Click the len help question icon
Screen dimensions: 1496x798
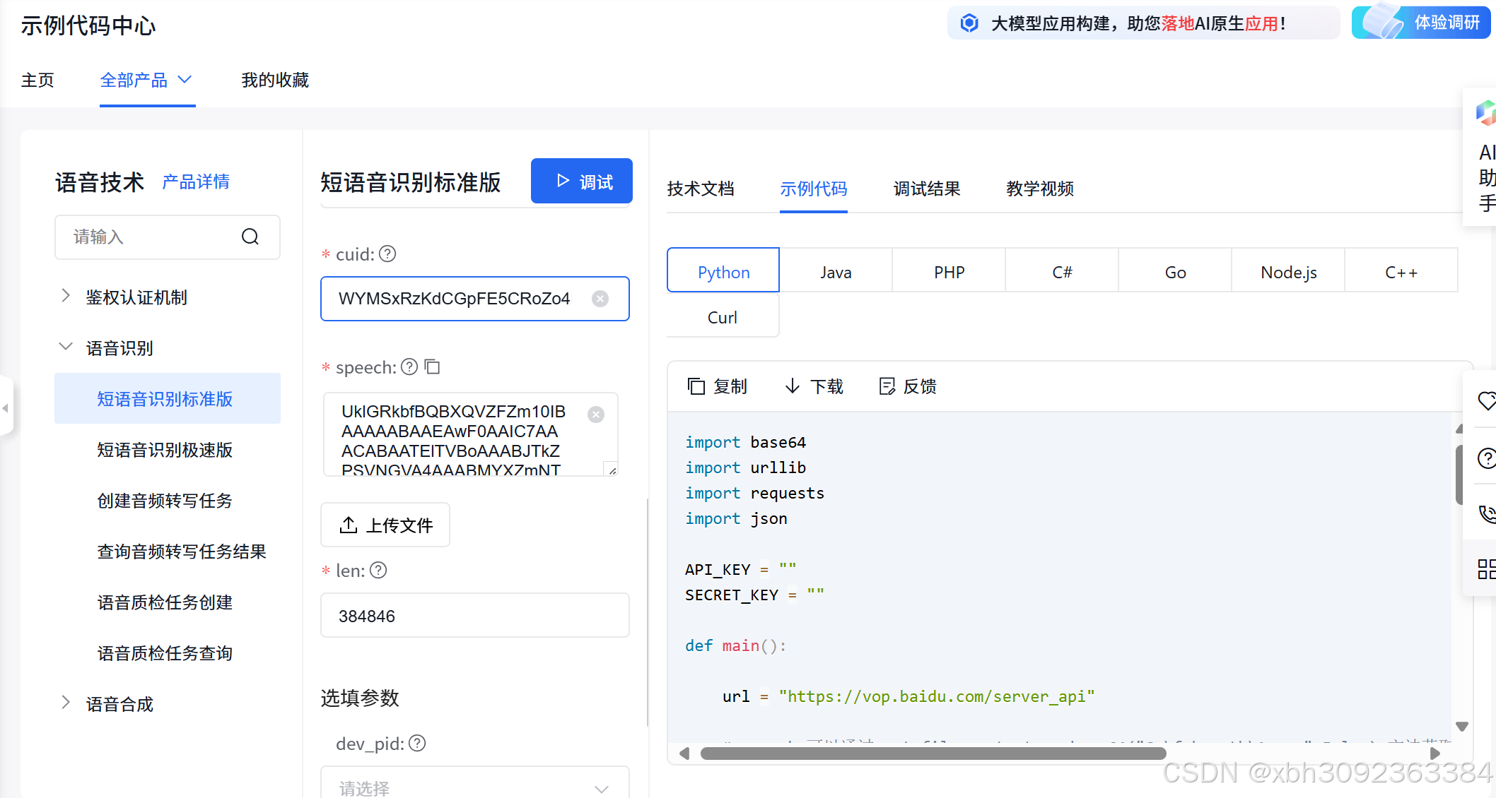[x=378, y=570]
